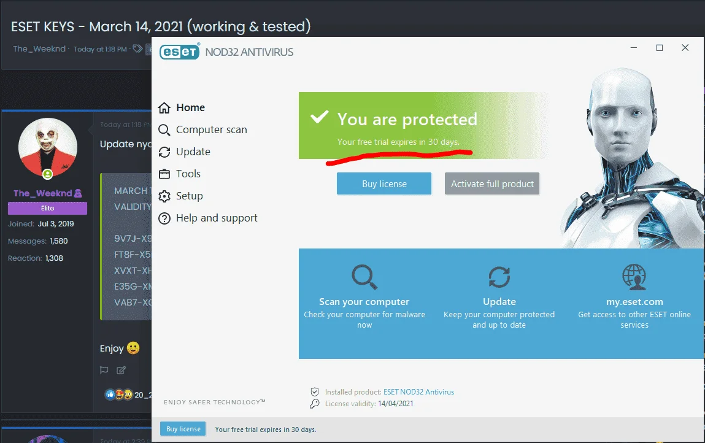Click the Computer scan magnifier icon in sidebar
The image size is (705, 443).
pos(164,130)
